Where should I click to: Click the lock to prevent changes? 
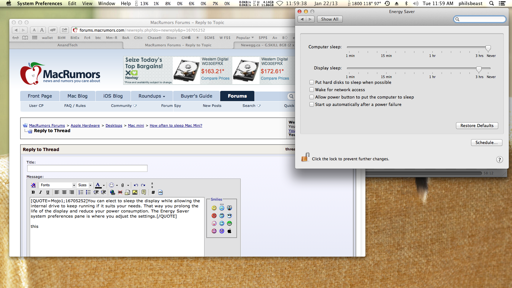pos(305,157)
